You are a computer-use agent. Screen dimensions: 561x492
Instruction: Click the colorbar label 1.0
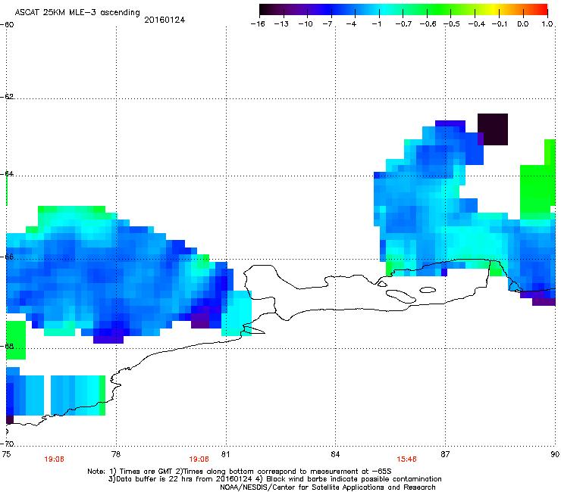547,24
